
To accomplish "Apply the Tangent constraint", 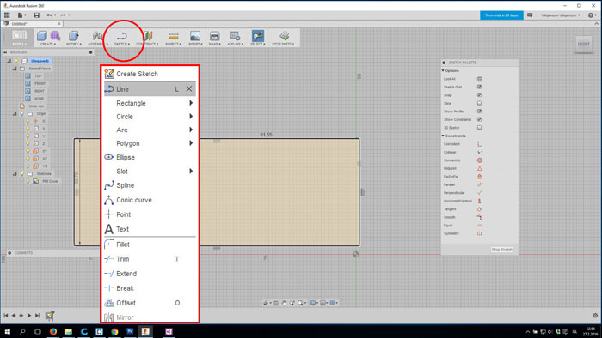I will [x=479, y=209].
